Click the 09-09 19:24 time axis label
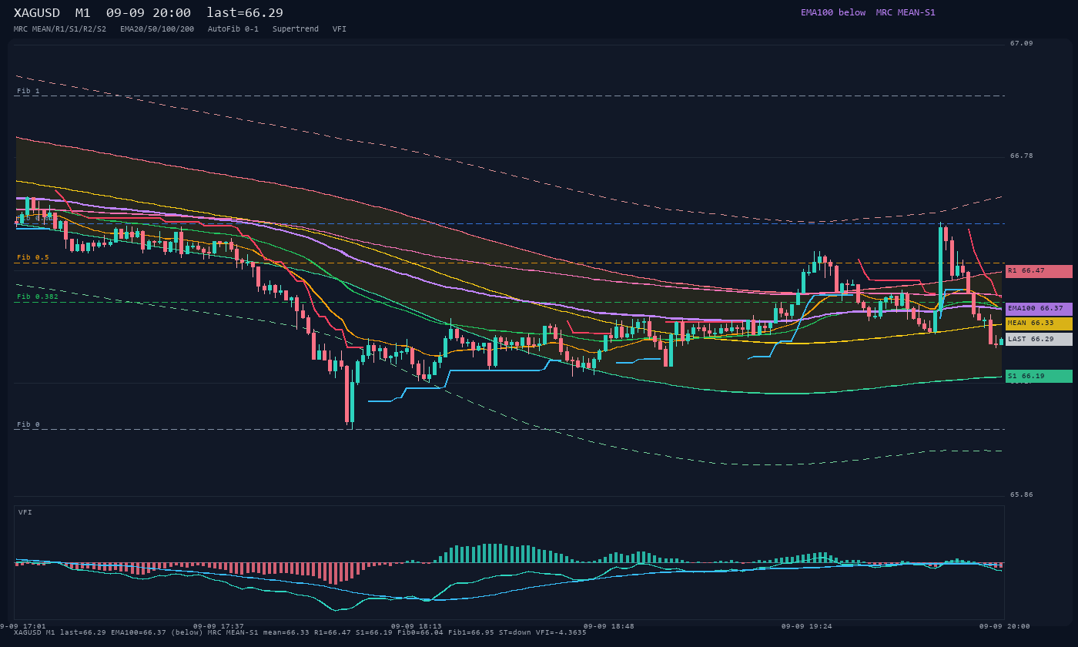 [x=807, y=626]
